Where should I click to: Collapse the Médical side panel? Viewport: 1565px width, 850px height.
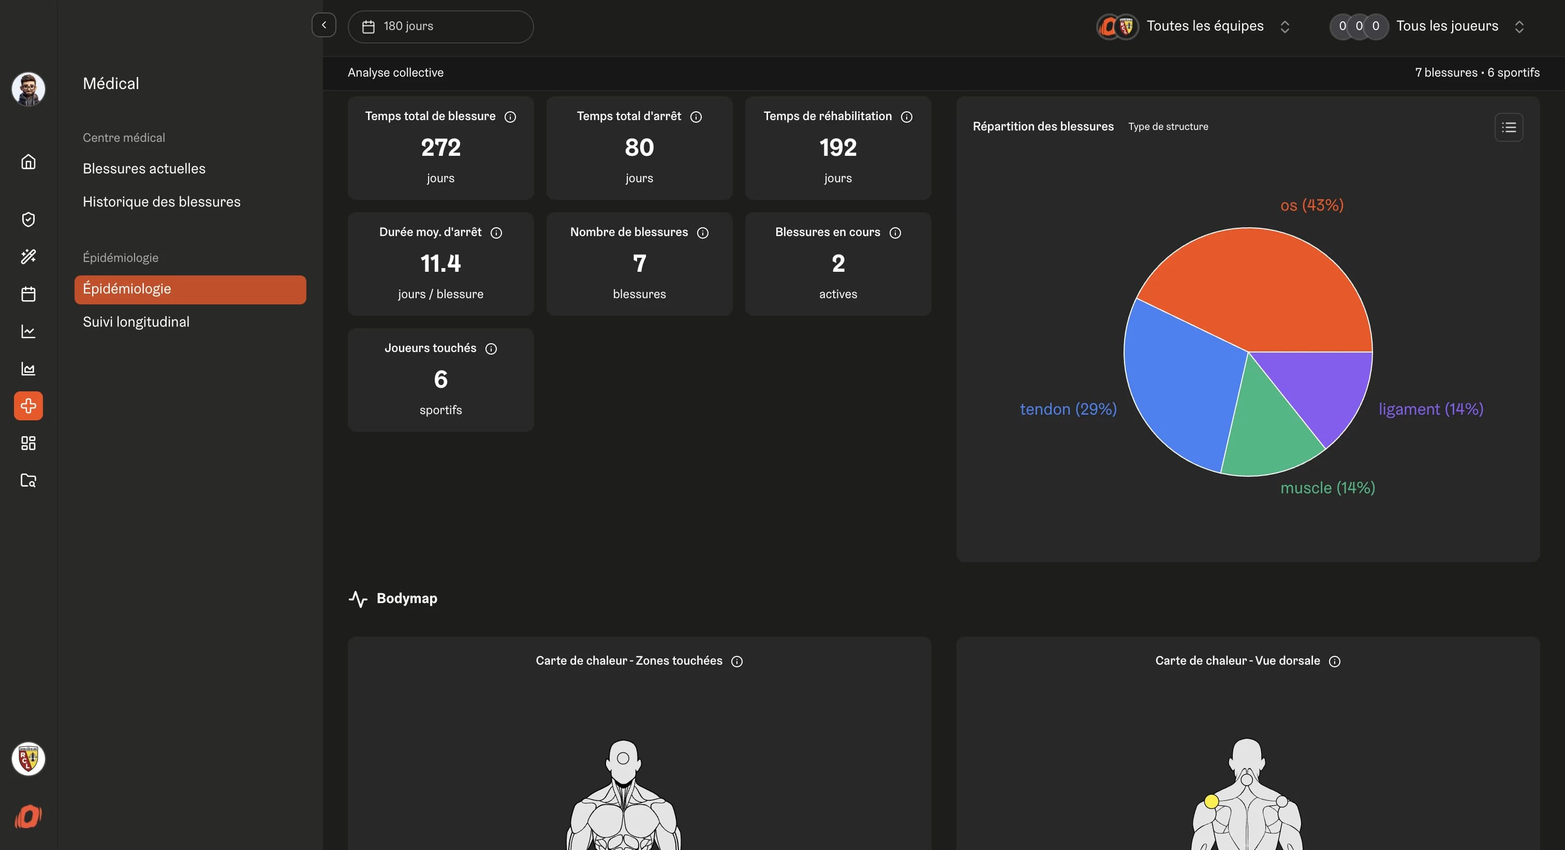pos(324,25)
